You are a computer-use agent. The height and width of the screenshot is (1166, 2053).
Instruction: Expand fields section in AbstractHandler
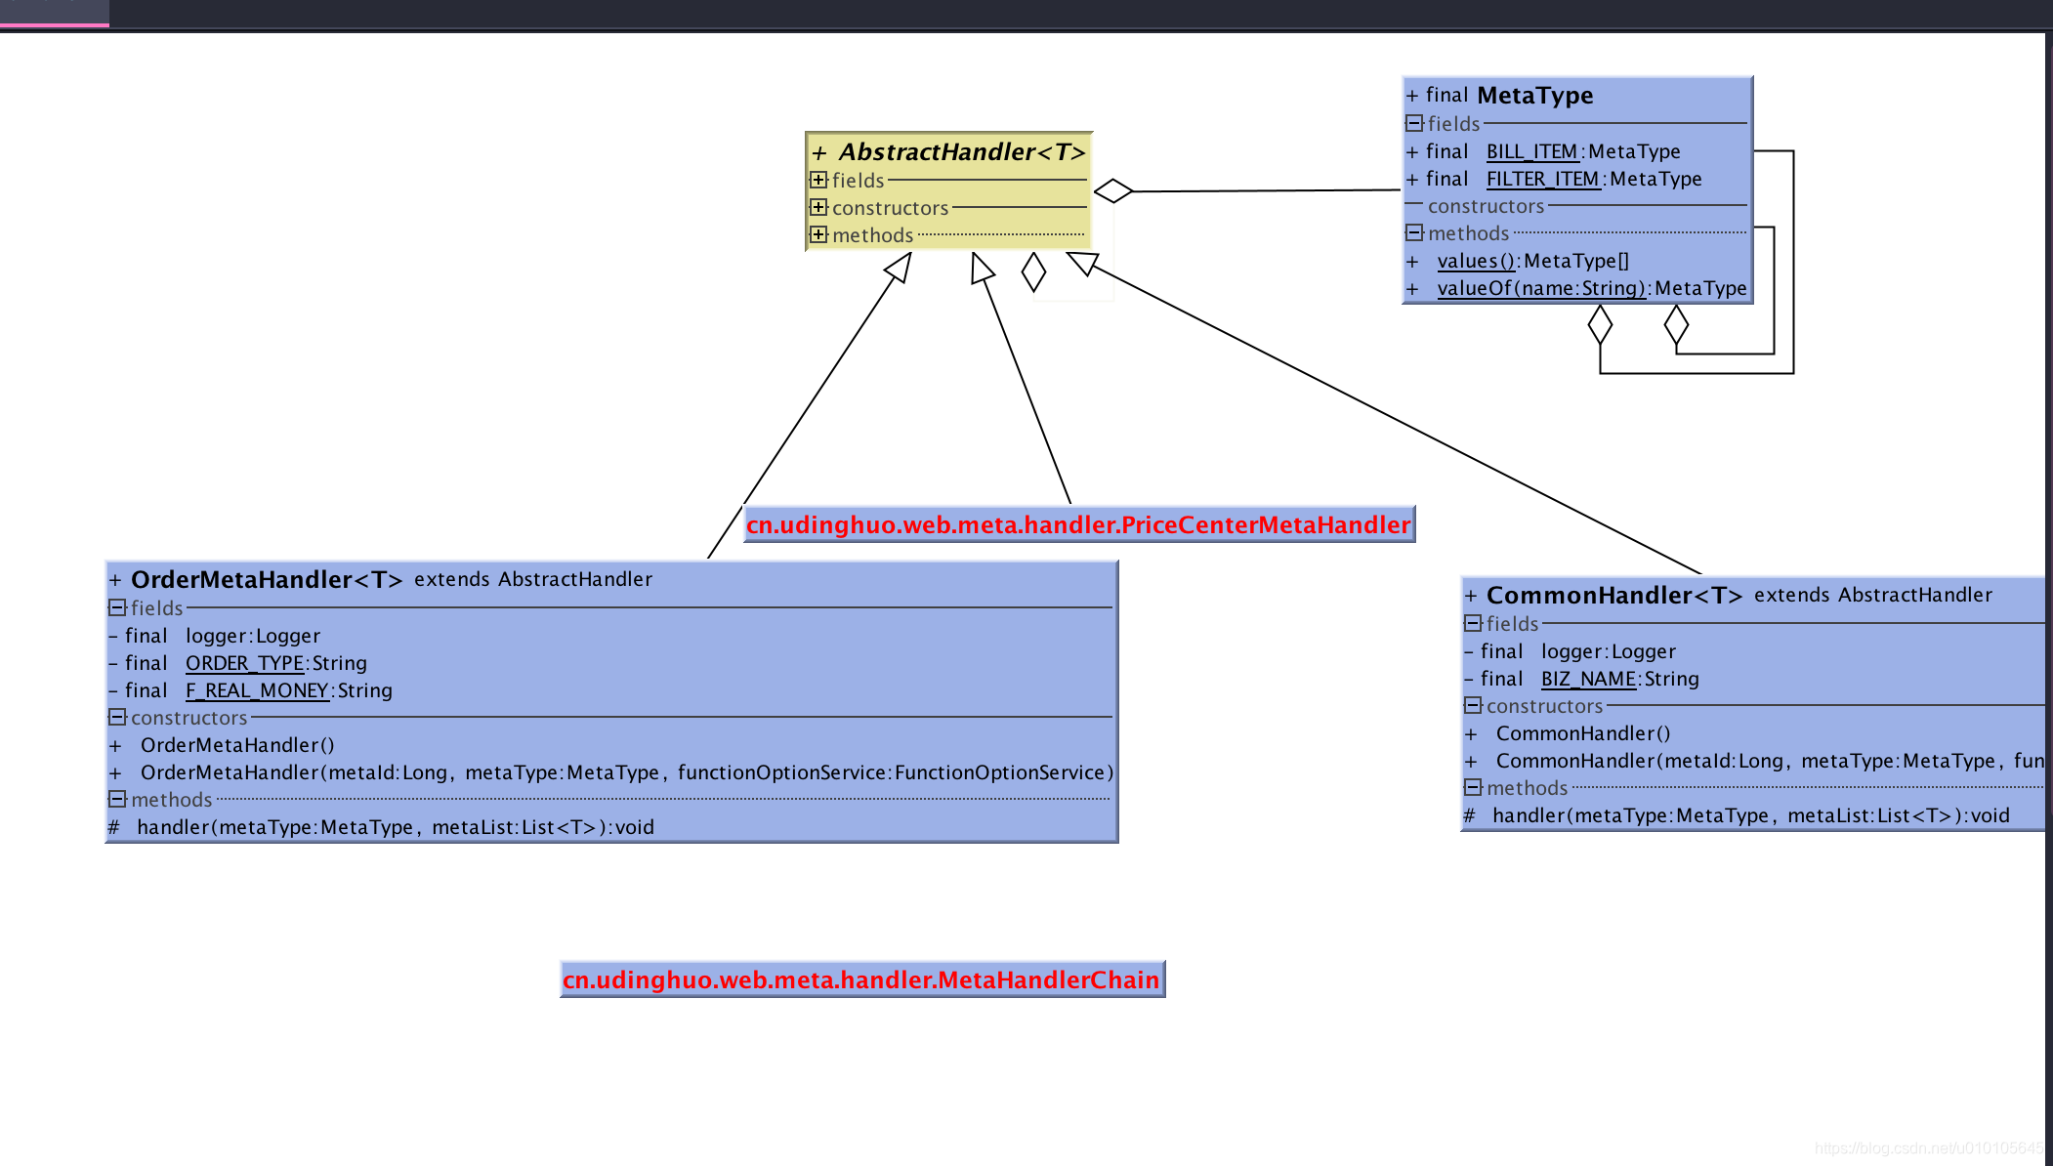click(818, 180)
